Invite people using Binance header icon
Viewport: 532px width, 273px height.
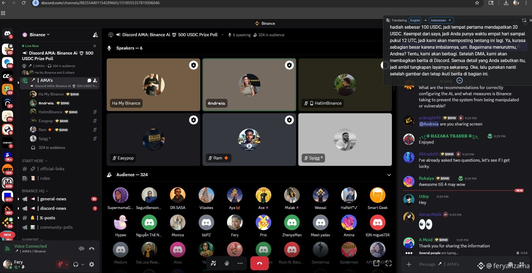coord(95,35)
